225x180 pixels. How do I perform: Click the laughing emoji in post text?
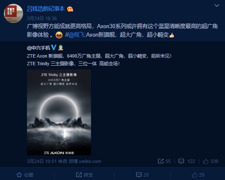59,35
